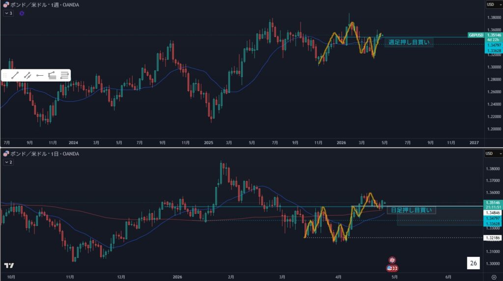This screenshot has width=503, height=281.
Task: Select the trend line drawing tool
Action: [x=16, y=75]
